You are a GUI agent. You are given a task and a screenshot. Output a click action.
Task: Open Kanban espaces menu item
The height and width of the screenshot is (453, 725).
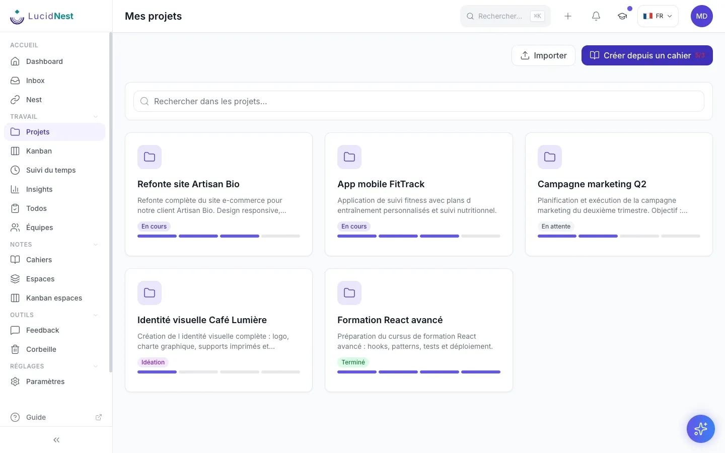tap(54, 298)
